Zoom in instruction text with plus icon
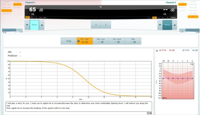 click(151, 113)
